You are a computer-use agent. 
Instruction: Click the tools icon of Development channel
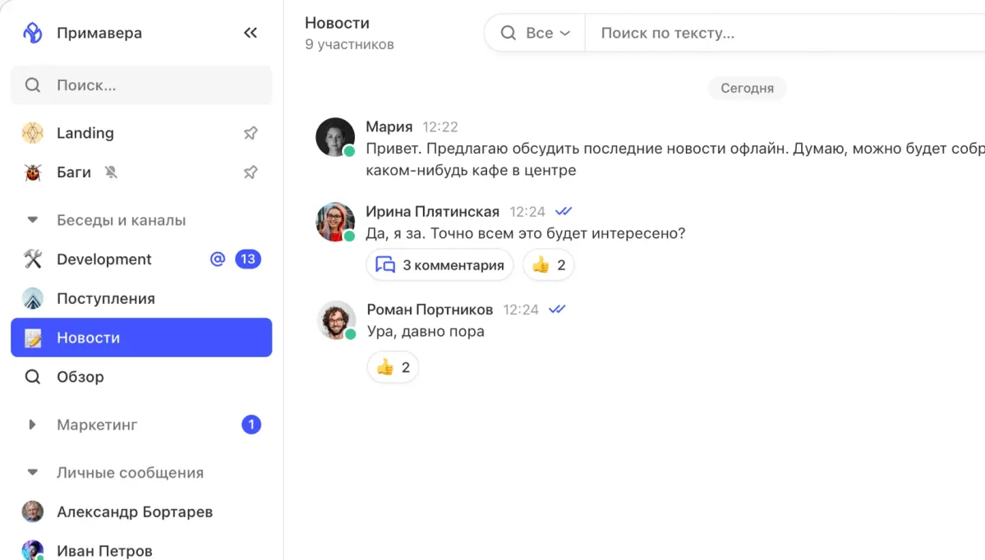(x=31, y=259)
